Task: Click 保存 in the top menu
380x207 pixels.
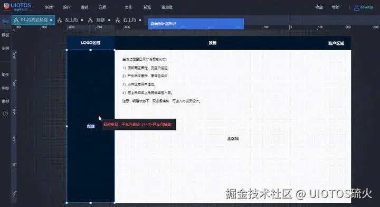Action: click(66, 7)
